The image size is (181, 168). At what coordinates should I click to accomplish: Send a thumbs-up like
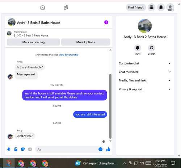click(108, 149)
